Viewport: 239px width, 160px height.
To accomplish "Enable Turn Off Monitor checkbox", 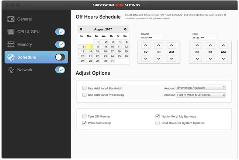I will [x=84, y=116].
